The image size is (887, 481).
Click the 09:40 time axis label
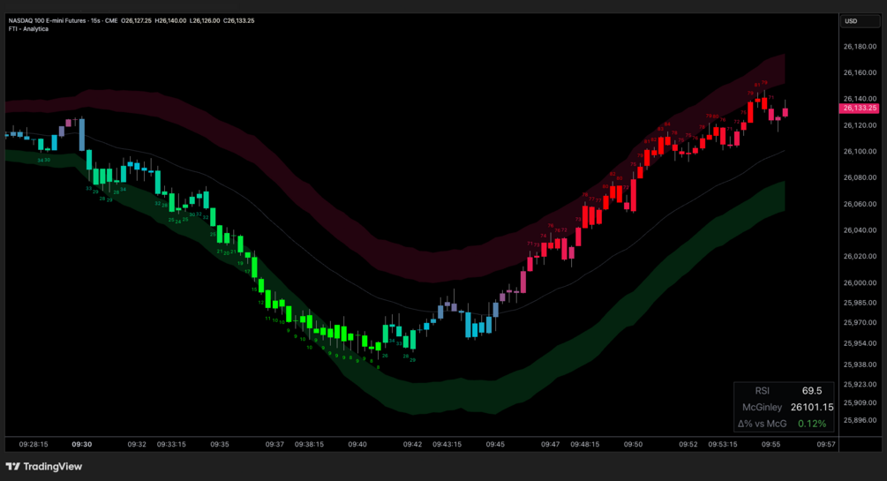pyautogui.click(x=357, y=444)
